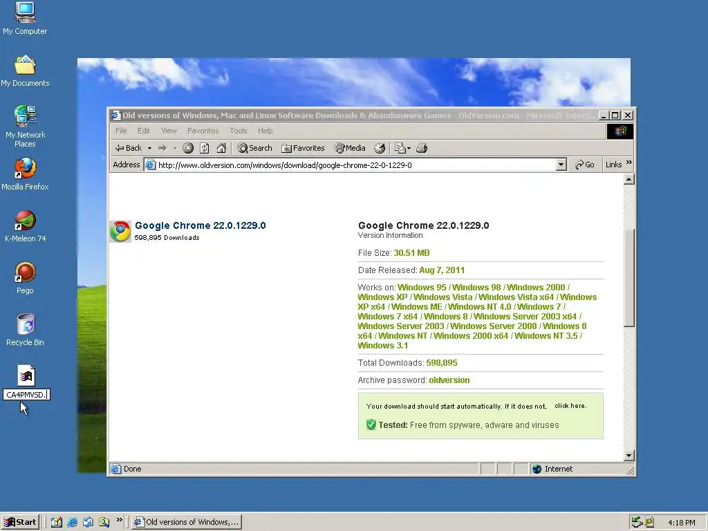This screenshot has height=531, width=708.
Task: Click in the Address URL field
Action: tap(356, 165)
